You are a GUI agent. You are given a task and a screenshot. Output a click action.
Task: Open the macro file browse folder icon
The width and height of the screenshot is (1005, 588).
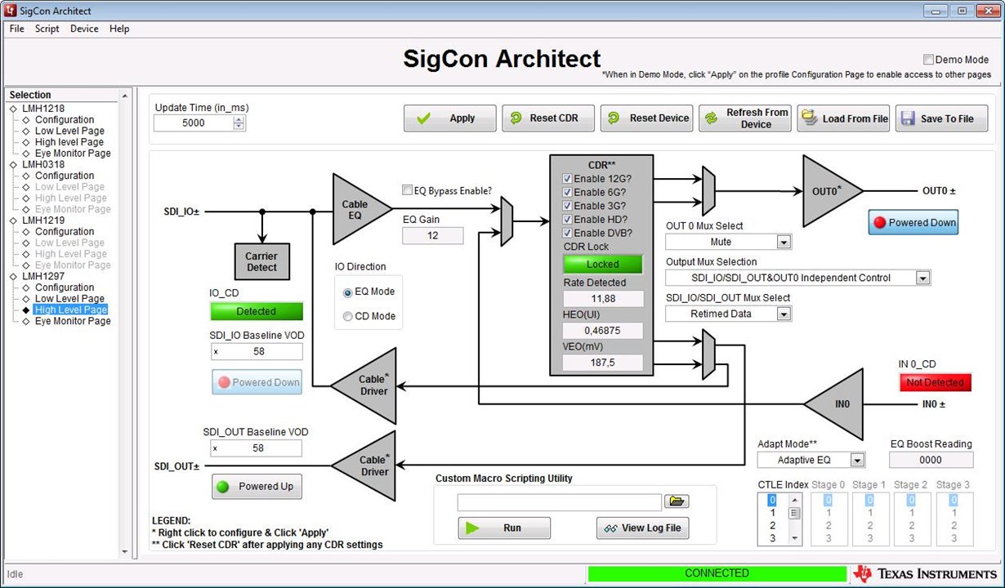pos(678,501)
